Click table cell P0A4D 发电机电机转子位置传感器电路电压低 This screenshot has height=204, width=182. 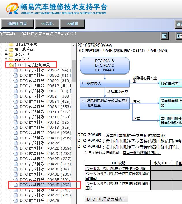point(118,185)
